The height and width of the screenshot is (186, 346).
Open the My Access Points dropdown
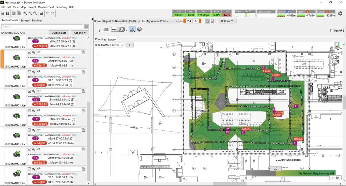[162, 21]
